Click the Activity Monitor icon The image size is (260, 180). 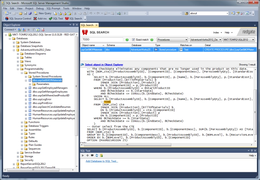pyautogui.click(x=119, y=13)
